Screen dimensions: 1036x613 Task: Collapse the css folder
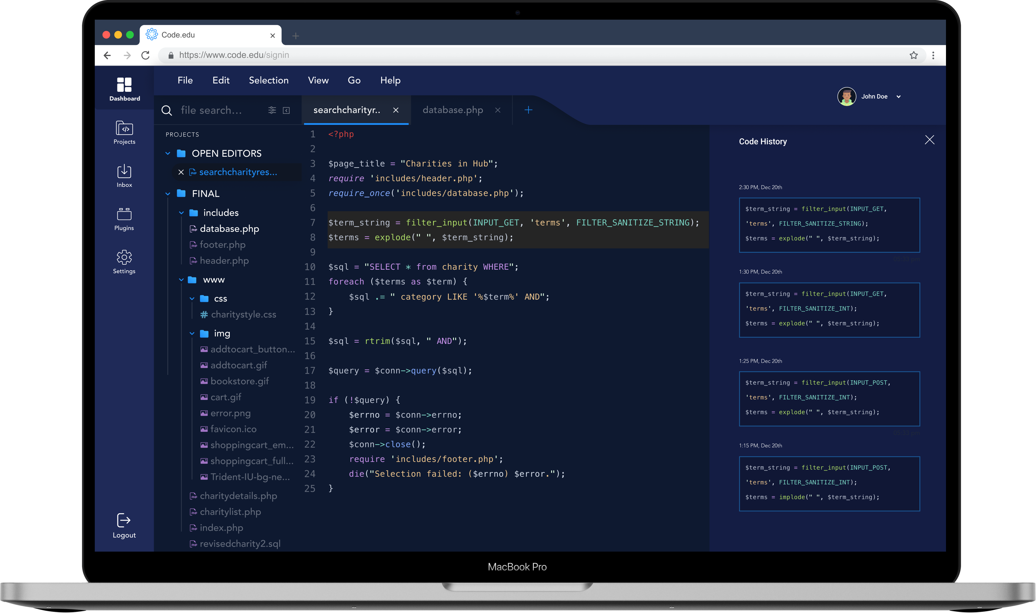(192, 299)
